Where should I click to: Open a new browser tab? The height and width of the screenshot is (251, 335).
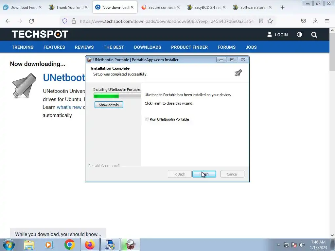point(282,8)
